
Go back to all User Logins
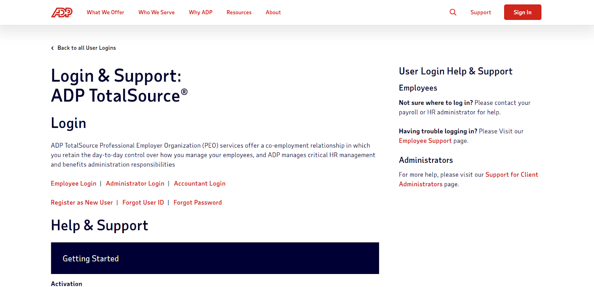87,48
